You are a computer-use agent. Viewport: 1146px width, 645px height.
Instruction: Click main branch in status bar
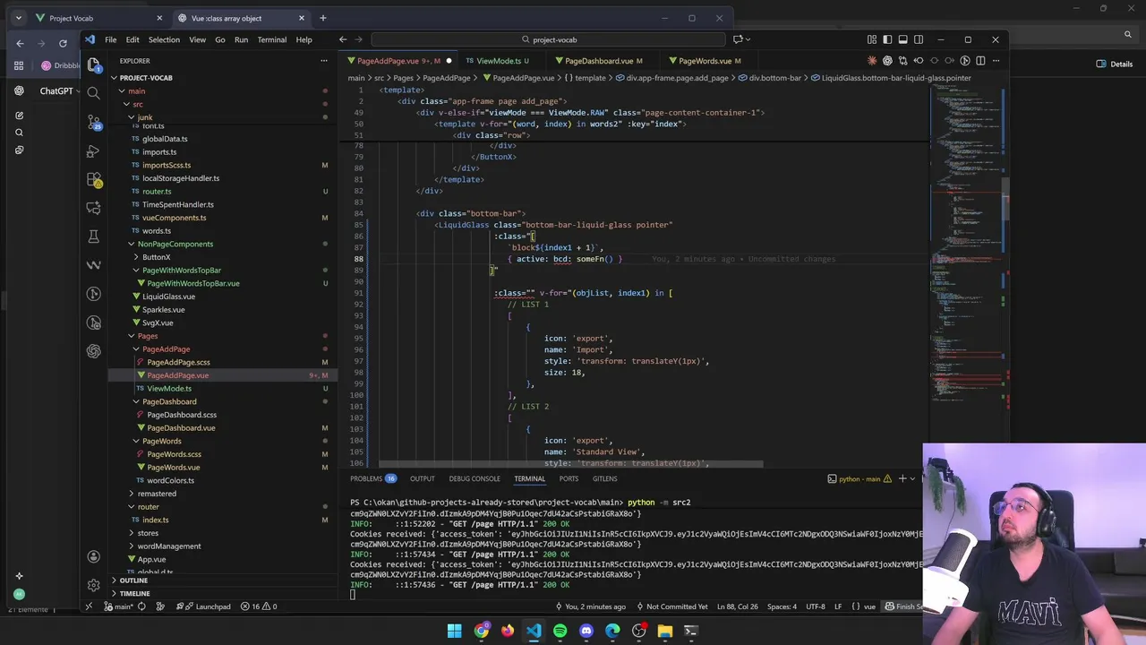coord(119,606)
